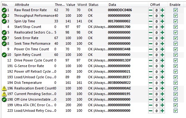Screen dimensions: 186x118
Task: Increase offset for Drive Power Cycle Count
Action: pyautogui.click(x=162, y=61)
